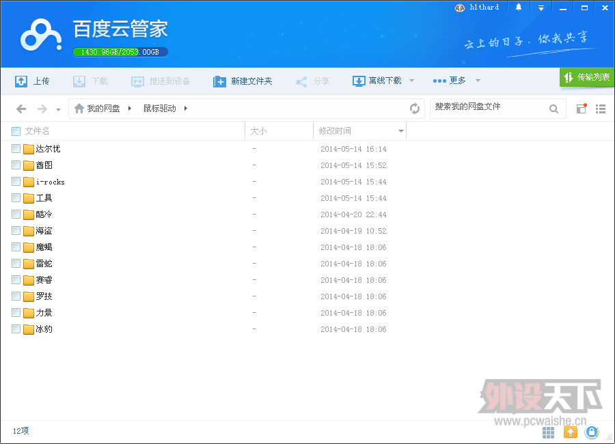Select the 冰豹 folder name
Image resolution: width=615 pixels, height=444 pixels.
(x=44, y=329)
